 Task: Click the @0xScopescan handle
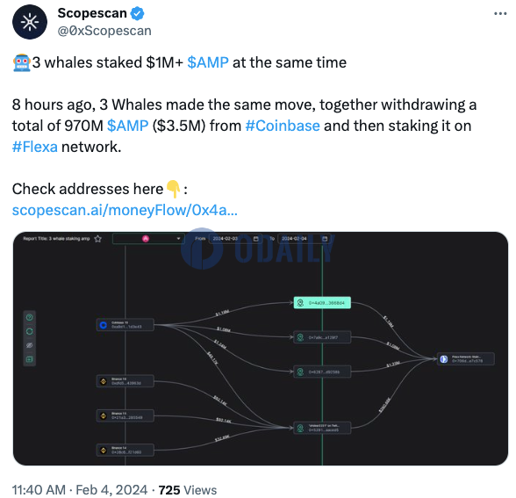click(x=104, y=31)
